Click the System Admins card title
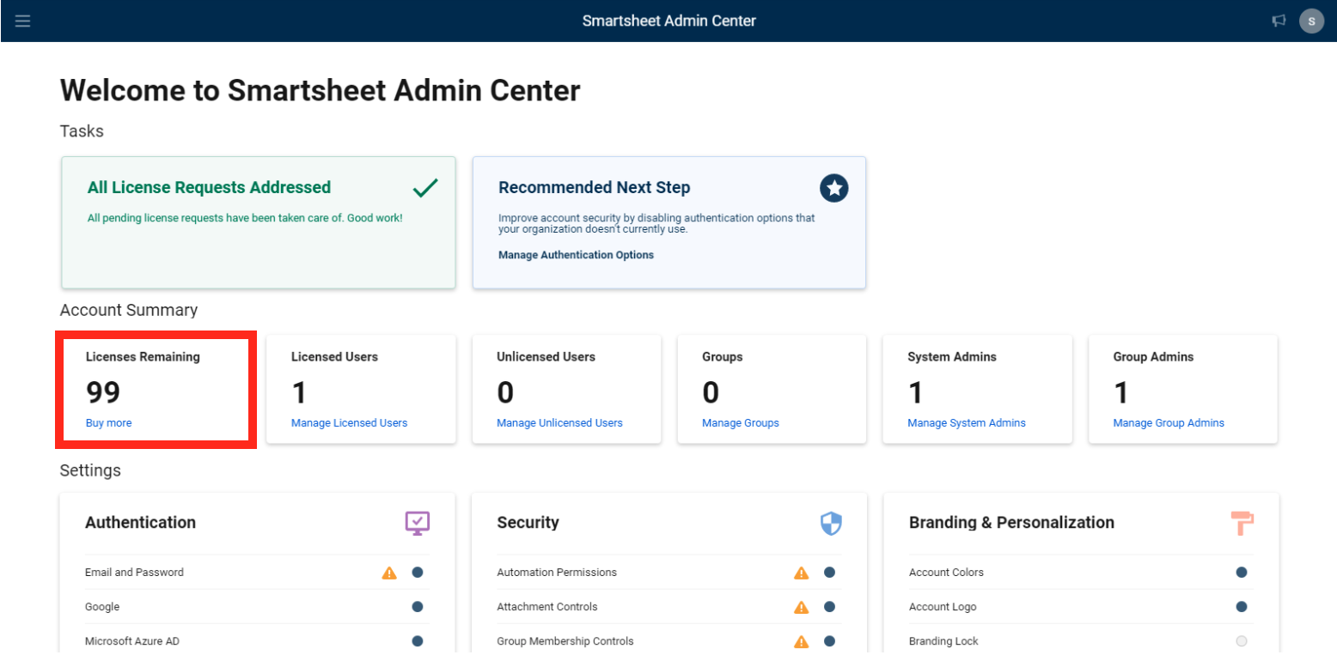 (952, 357)
